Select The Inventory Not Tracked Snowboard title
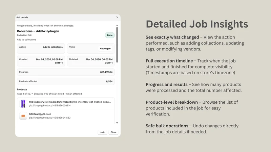Viewport: 271px width, 152px height. [x=50, y=102]
